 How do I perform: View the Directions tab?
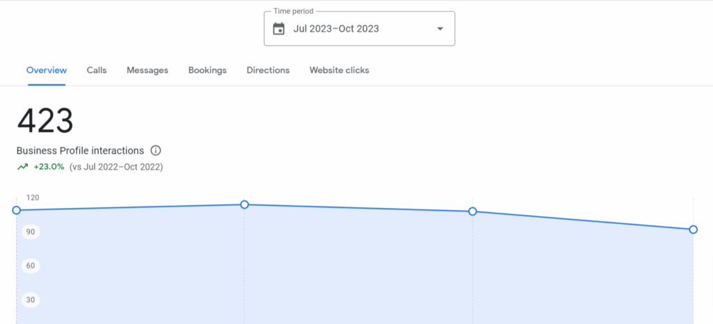pos(268,70)
